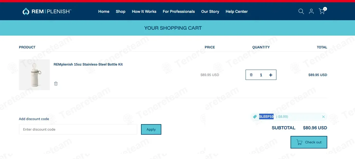Open the Help Center link
The image size is (355, 159).
point(237,12)
